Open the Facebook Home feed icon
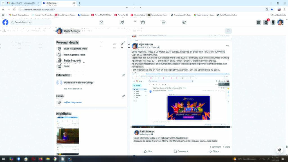288x162 pixels. [102, 22]
